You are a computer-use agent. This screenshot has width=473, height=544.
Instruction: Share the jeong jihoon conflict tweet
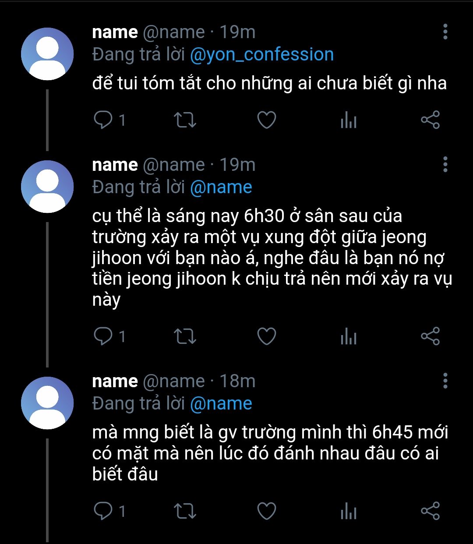pyautogui.click(x=430, y=336)
